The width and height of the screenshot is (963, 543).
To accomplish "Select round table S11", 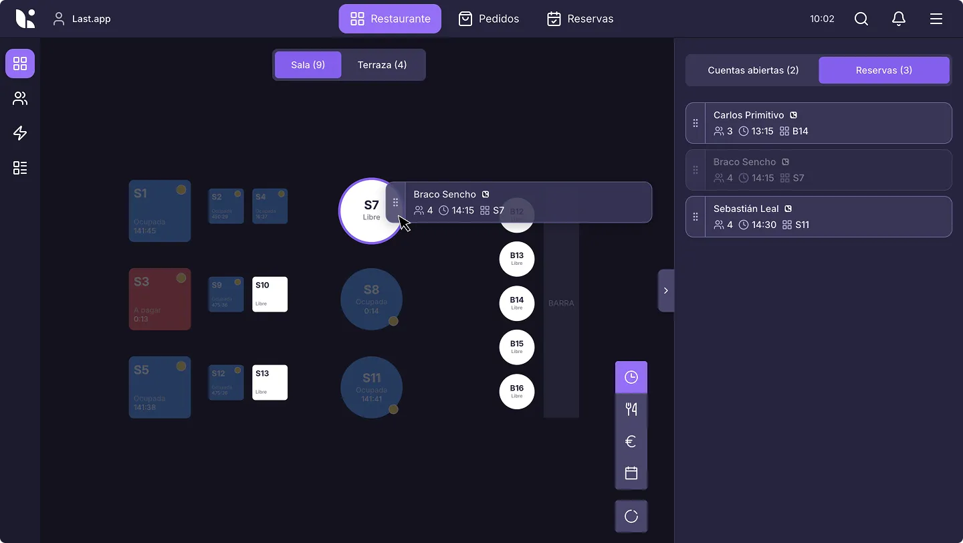I will point(371,387).
